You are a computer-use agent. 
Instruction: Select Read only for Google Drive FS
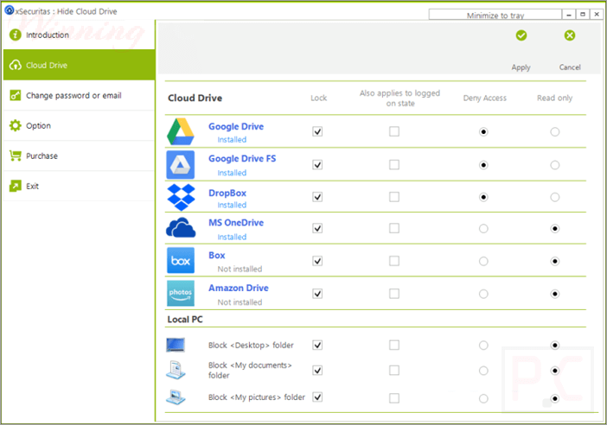(555, 165)
